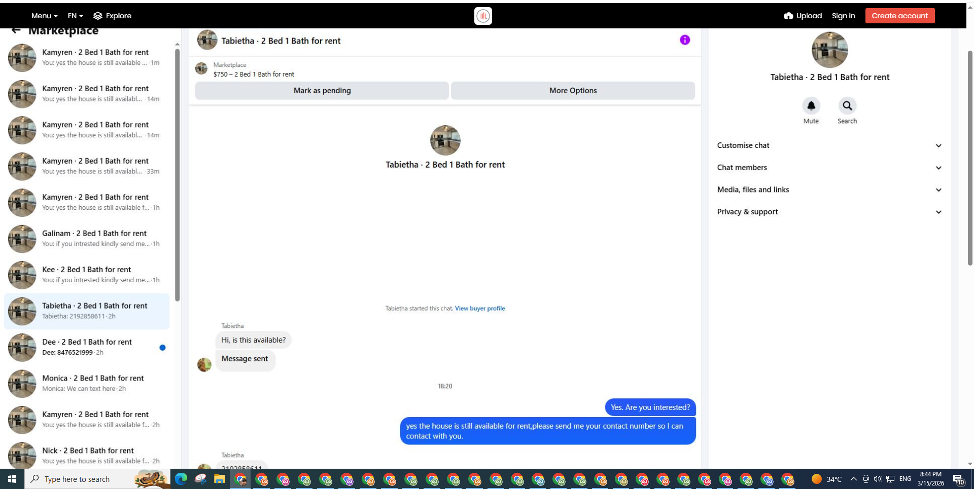This screenshot has width=974, height=489.
Task: Open the Windows notification center
Action: 958,479
